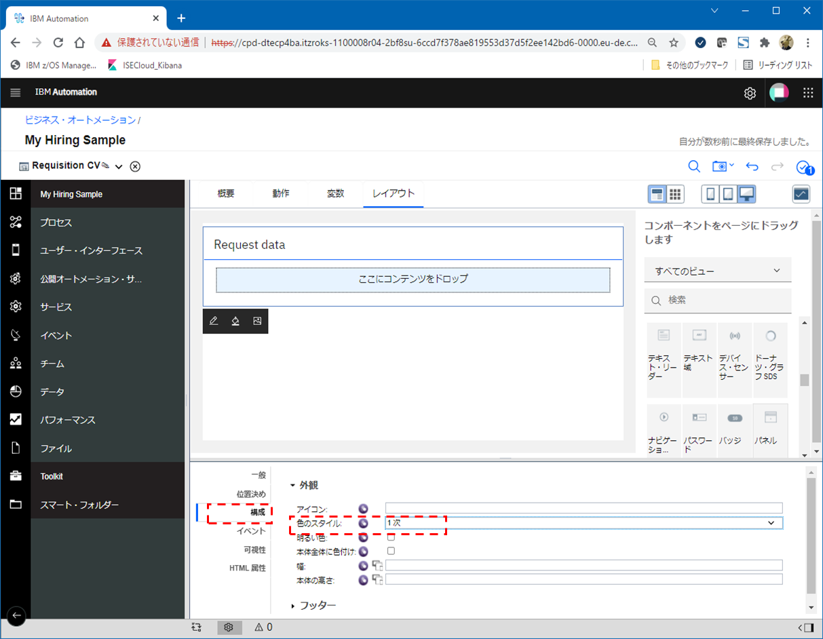The image size is (823, 639).
Task: Click the Performance sidebar icon
Action: [16, 420]
